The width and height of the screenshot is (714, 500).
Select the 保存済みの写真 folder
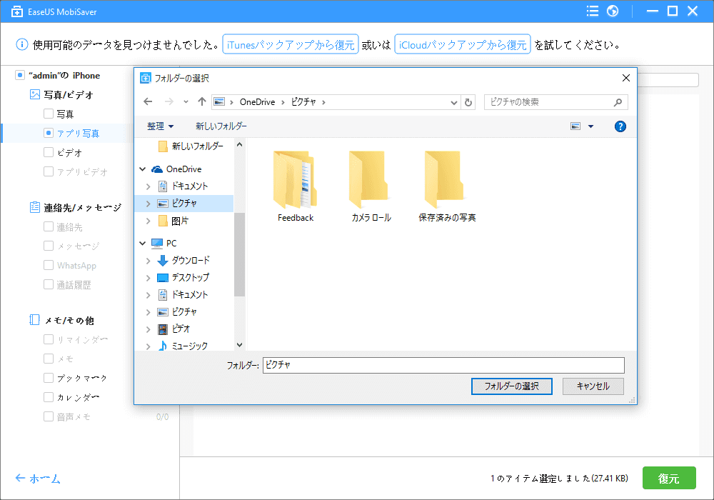[x=447, y=186]
